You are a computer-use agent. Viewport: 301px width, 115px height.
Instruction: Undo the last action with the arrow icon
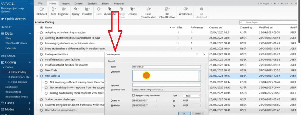[282, 4]
